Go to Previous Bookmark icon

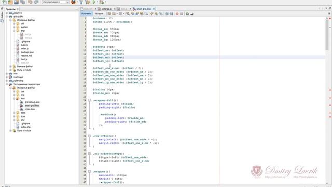(x=151, y=14)
